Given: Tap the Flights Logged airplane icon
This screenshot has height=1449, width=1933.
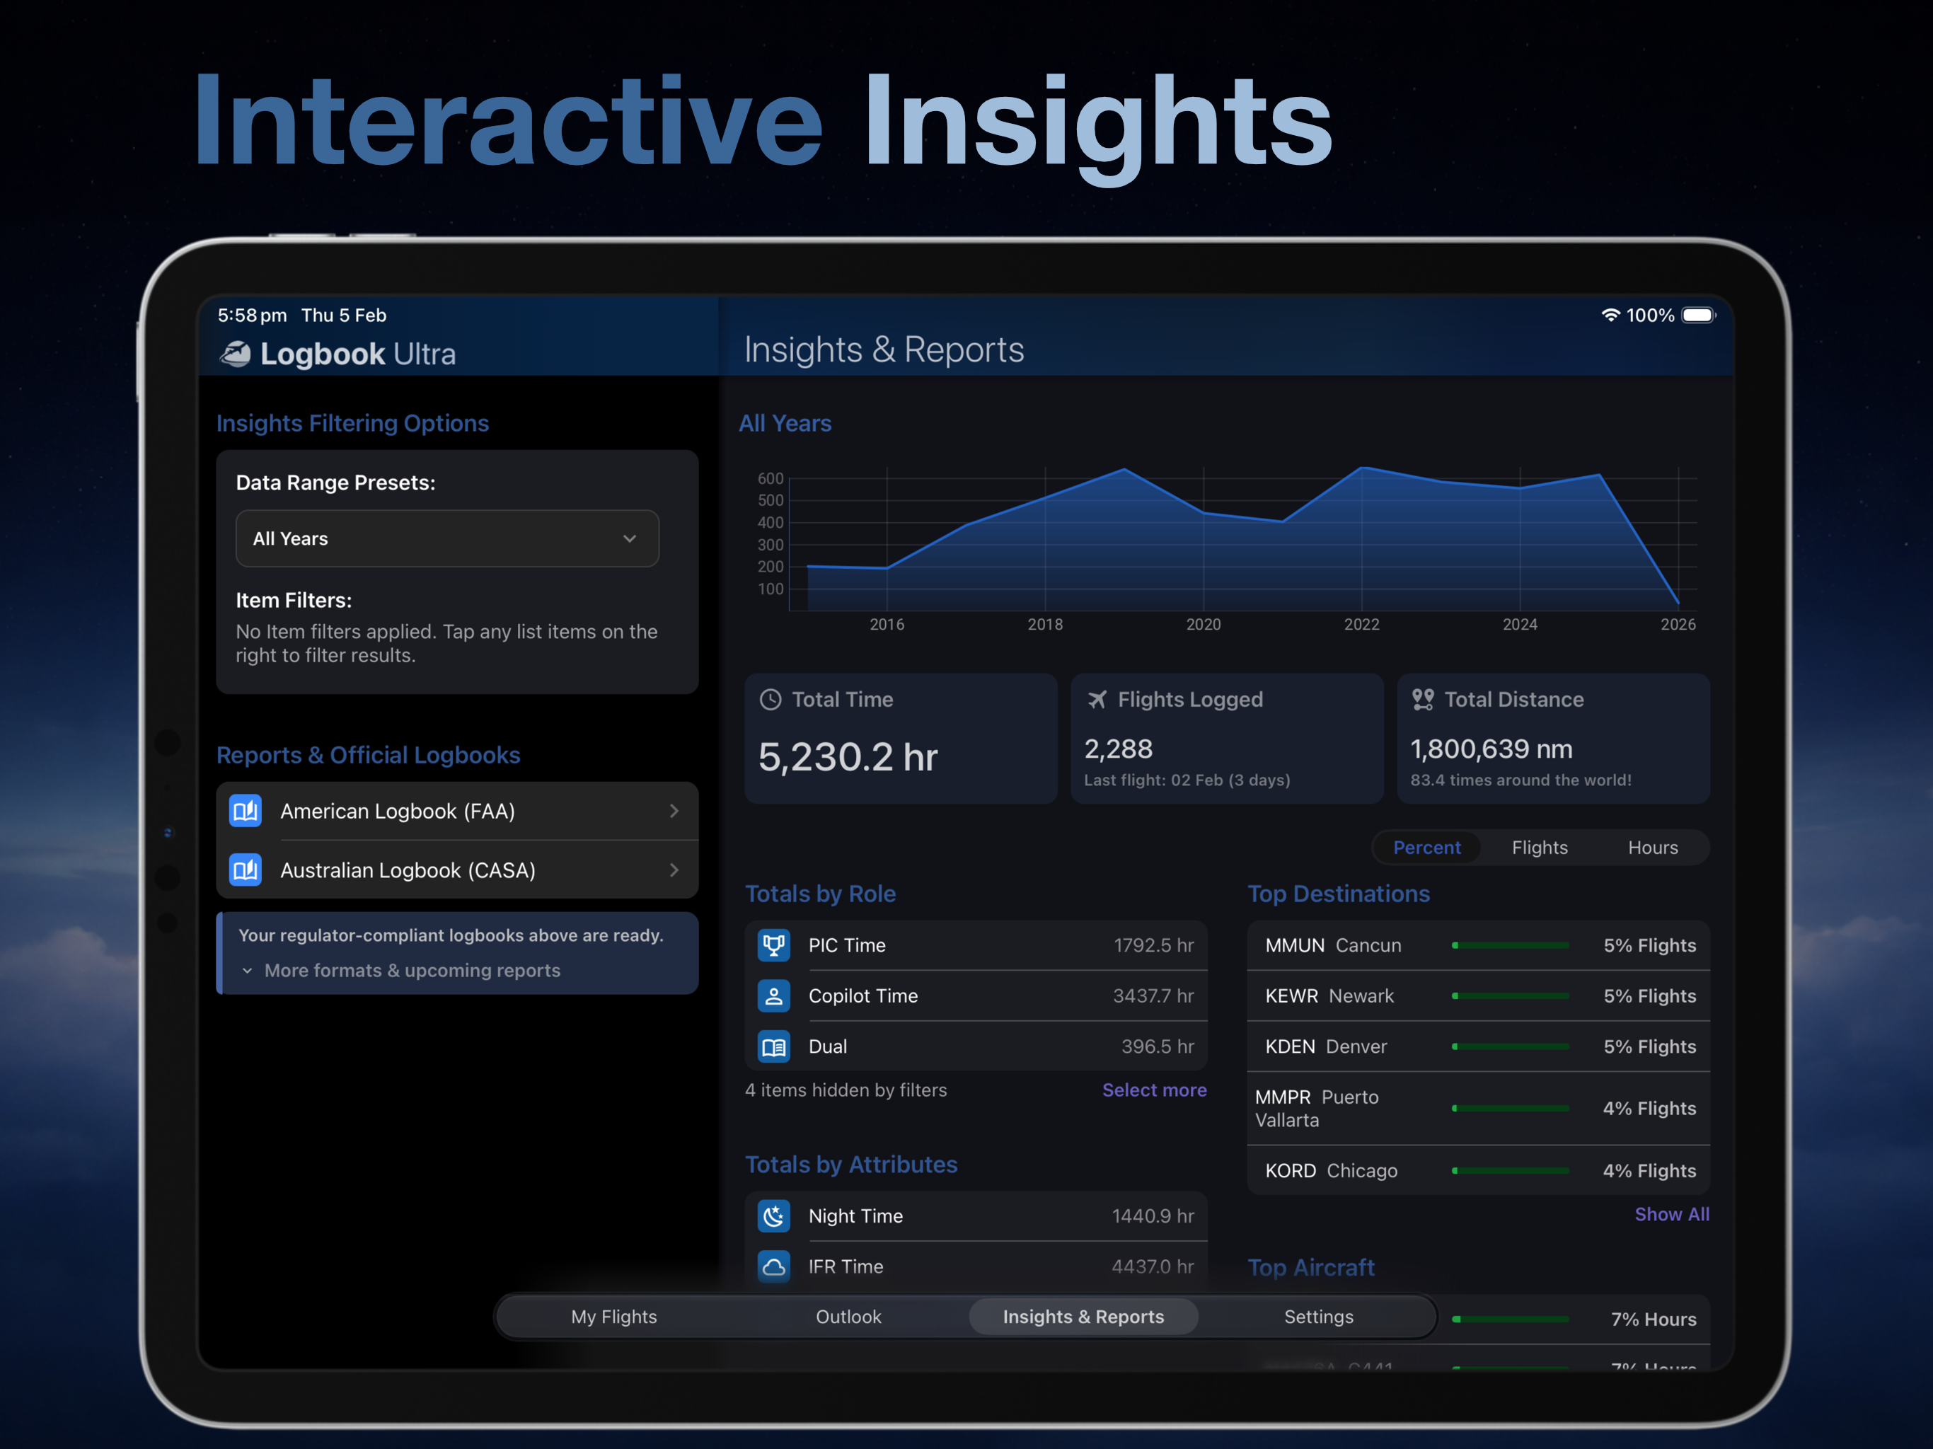Looking at the screenshot, I should tap(1097, 699).
